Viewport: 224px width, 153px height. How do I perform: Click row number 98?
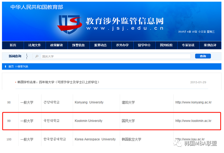pyautogui.click(x=9, y=103)
